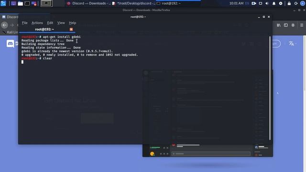This screenshot has height=172, width=306.
Task: Open the file manager panel launcher
Action: (x=20, y=3)
